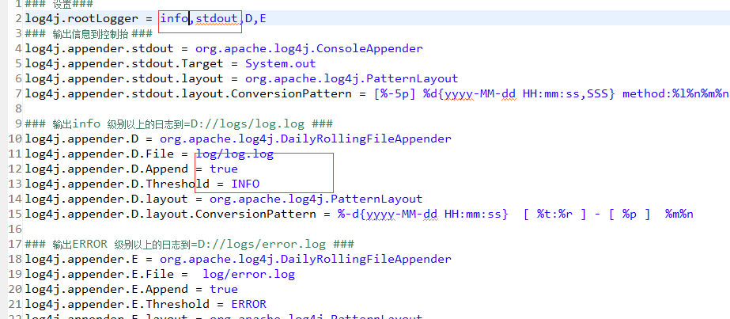
Task: Click the 'log4j.appender.stdout' key on line 4
Action: coord(99,48)
